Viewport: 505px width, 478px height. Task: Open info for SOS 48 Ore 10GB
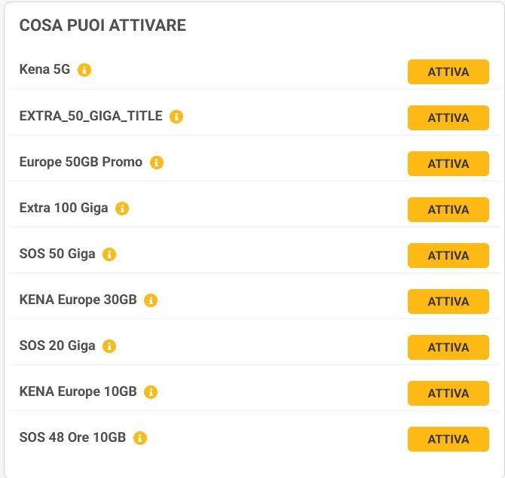point(140,438)
